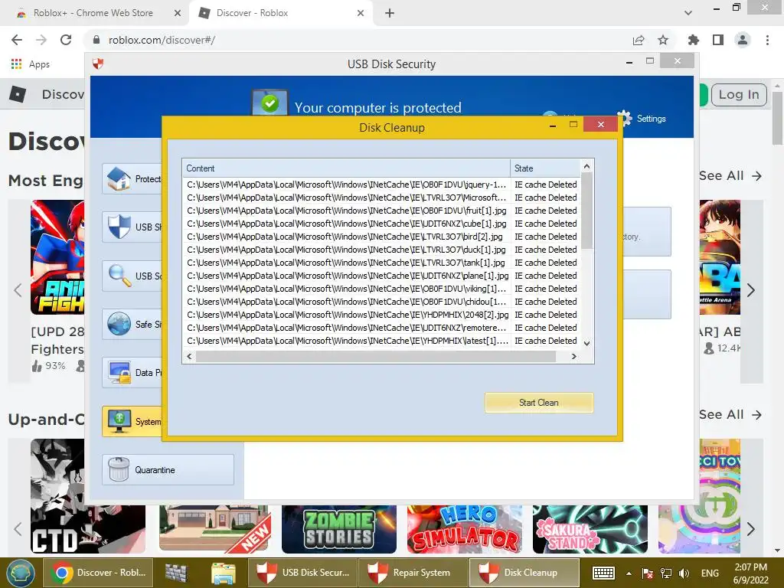
Task: Switch to the Roblox+ Chrome Web Store tab
Action: point(93,13)
